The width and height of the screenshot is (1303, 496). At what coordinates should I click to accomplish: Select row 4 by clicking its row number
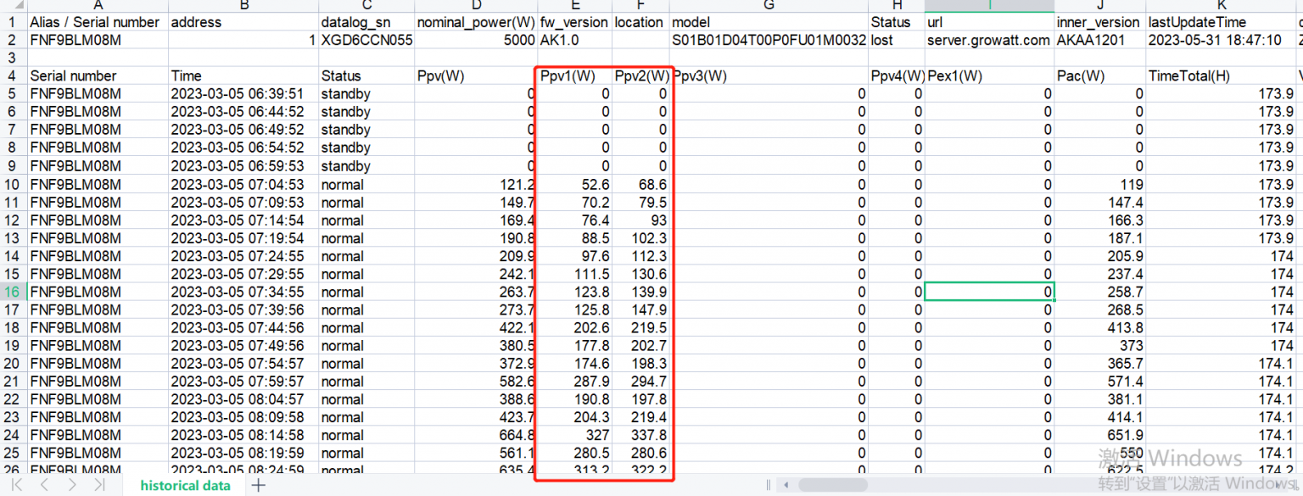pos(14,75)
